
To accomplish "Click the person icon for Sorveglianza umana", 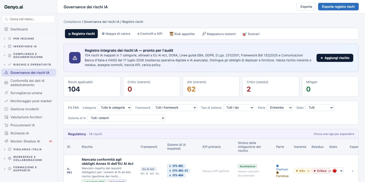I will [6, 93].
